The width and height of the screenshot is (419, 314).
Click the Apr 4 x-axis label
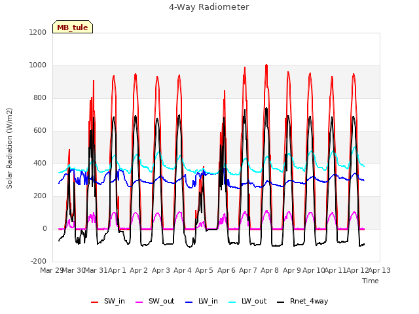coord(183,270)
